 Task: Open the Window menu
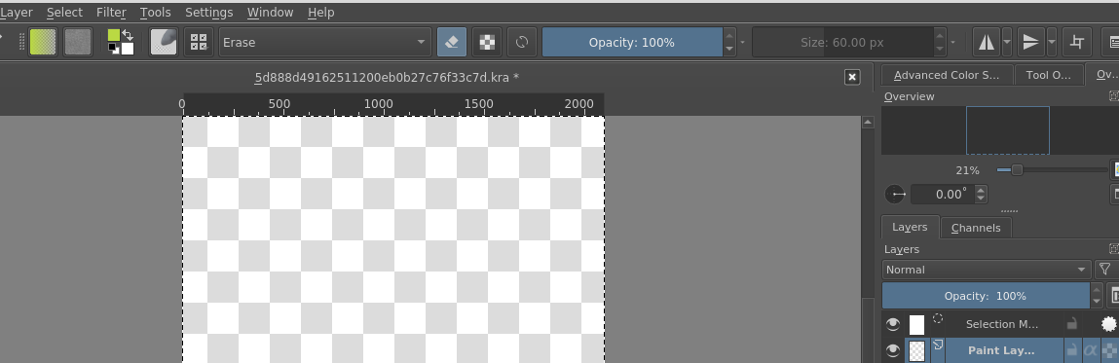[271, 12]
